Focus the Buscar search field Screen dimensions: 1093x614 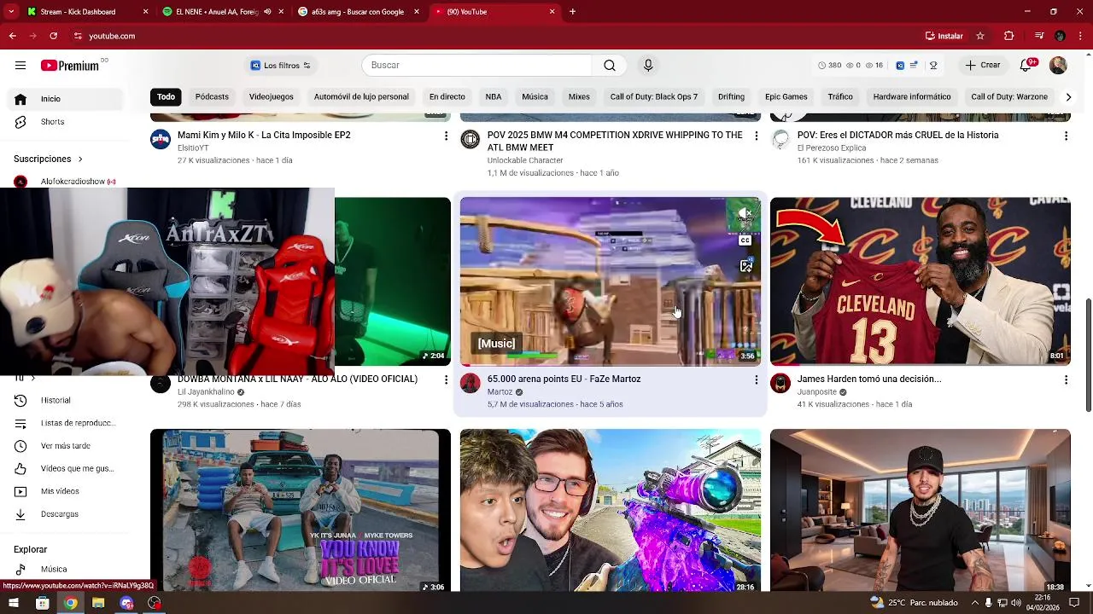click(476, 66)
